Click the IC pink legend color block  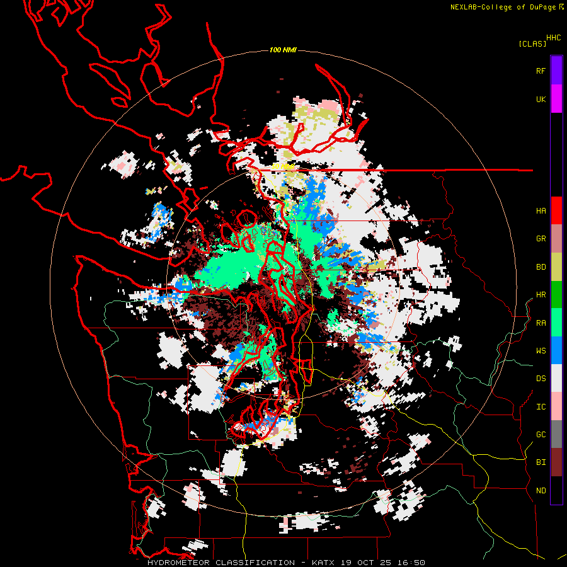coord(556,406)
